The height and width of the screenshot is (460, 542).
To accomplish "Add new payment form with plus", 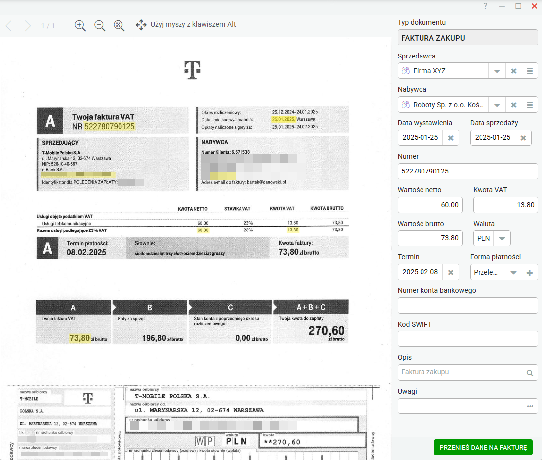I will click(x=530, y=272).
